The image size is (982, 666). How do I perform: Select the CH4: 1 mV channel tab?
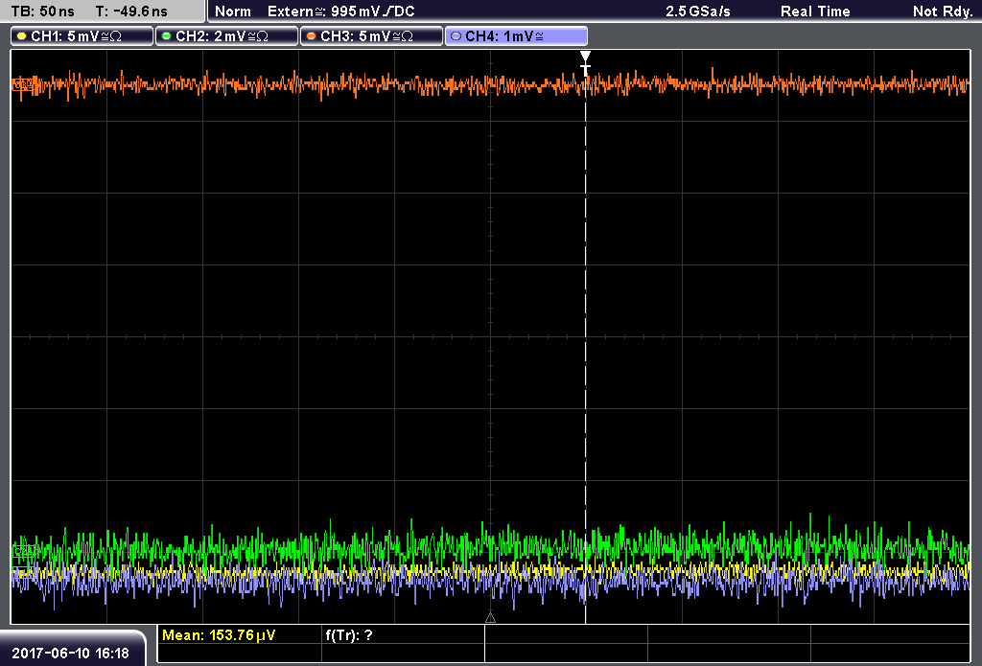click(516, 36)
